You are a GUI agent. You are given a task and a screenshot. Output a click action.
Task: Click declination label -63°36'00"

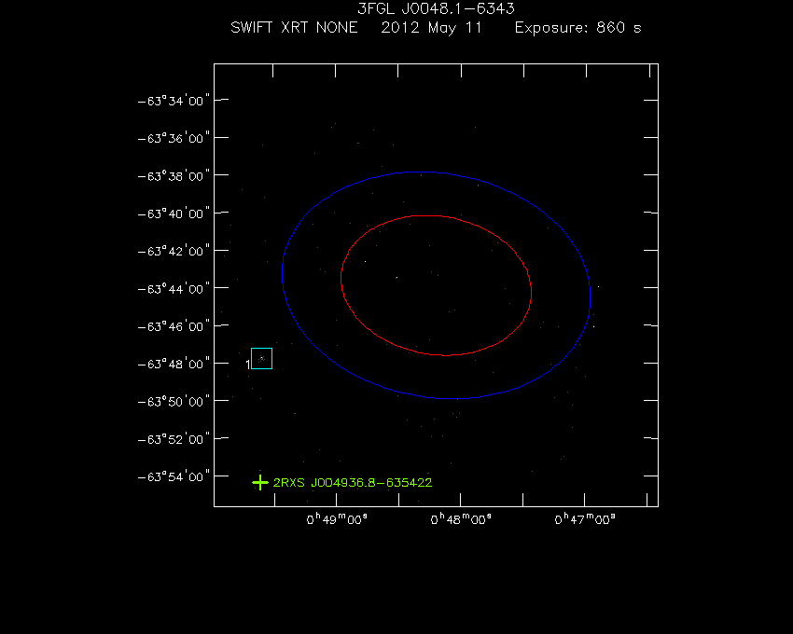[174, 138]
